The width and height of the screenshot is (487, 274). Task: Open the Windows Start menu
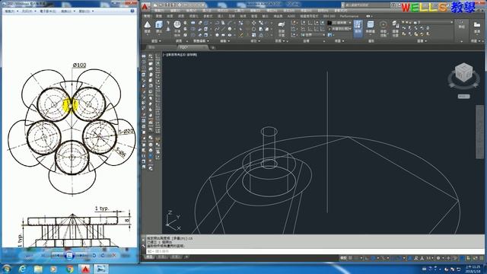click(7, 268)
